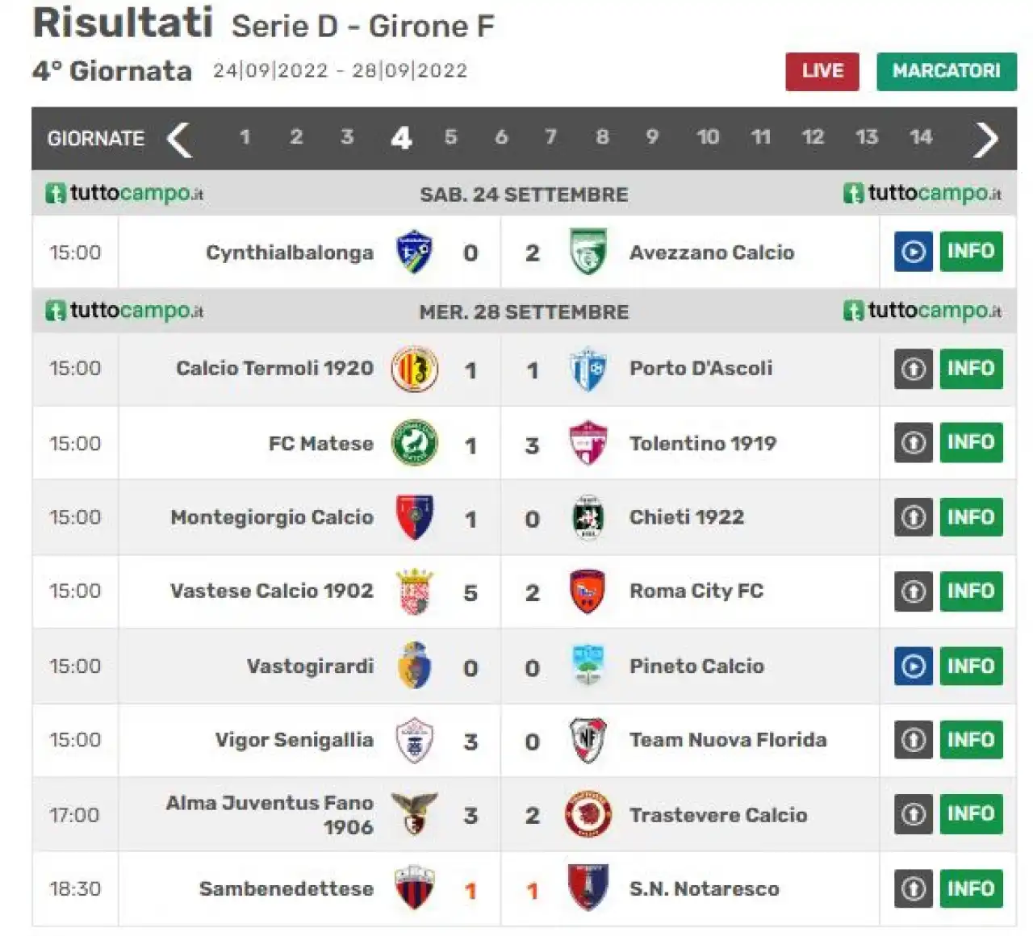Click the Calcio Termoli 1920 crest
The image size is (1033, 936).
tap(414, 369)
